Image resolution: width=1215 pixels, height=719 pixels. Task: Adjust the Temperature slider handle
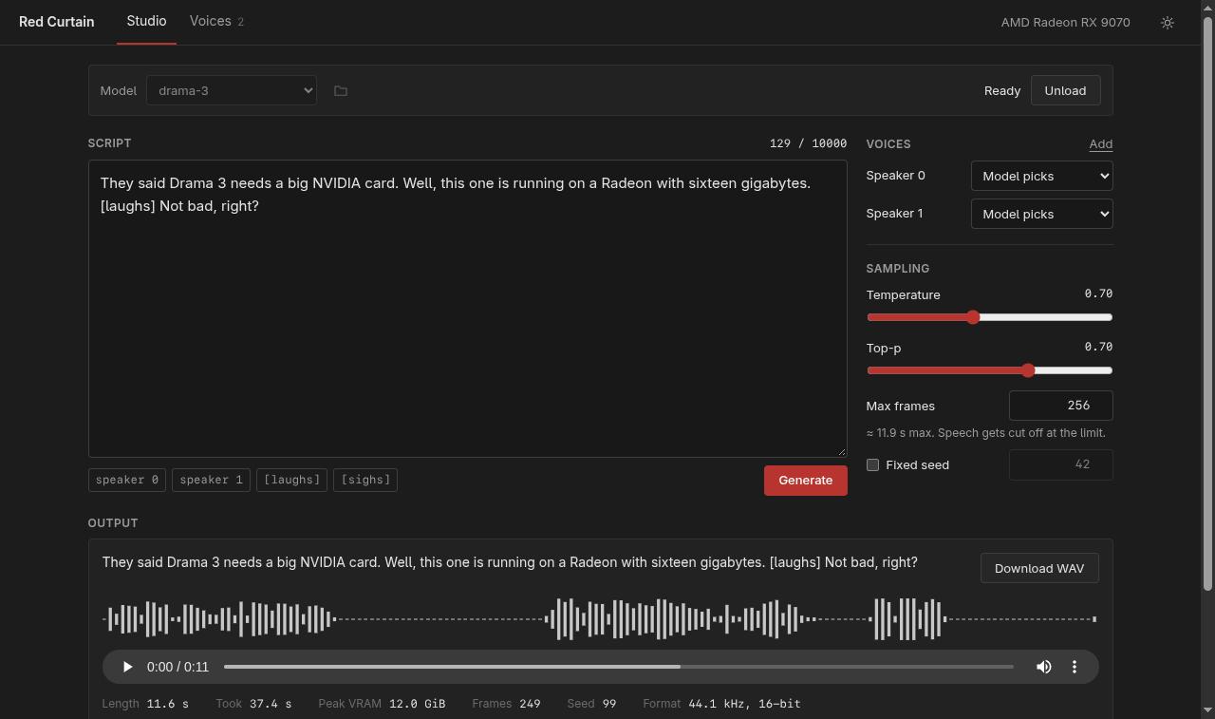pos(973,317)
